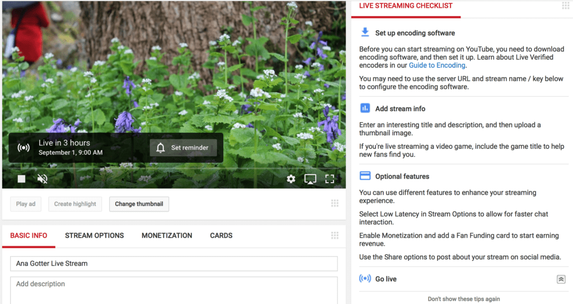Click the Set reminder bell button
The width and height of the screenshot is (573, 304).
[183, 148]
